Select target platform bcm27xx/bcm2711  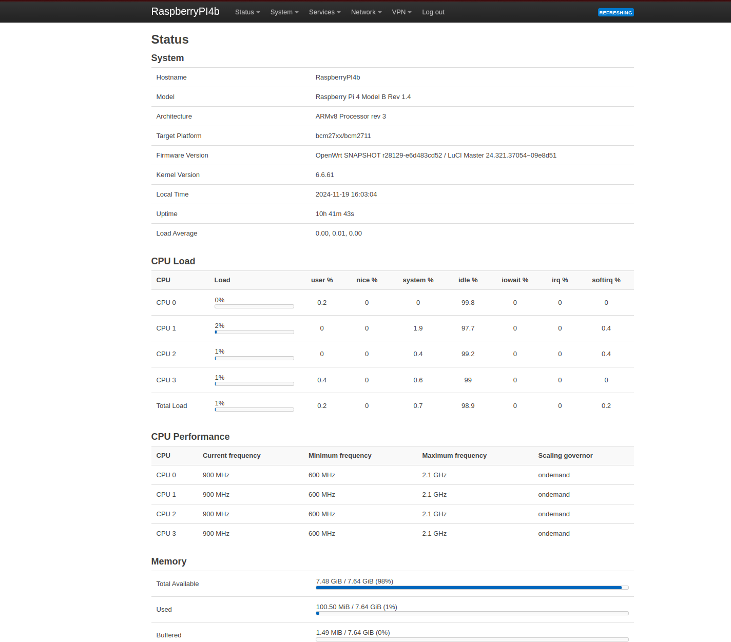pos(343,136)
